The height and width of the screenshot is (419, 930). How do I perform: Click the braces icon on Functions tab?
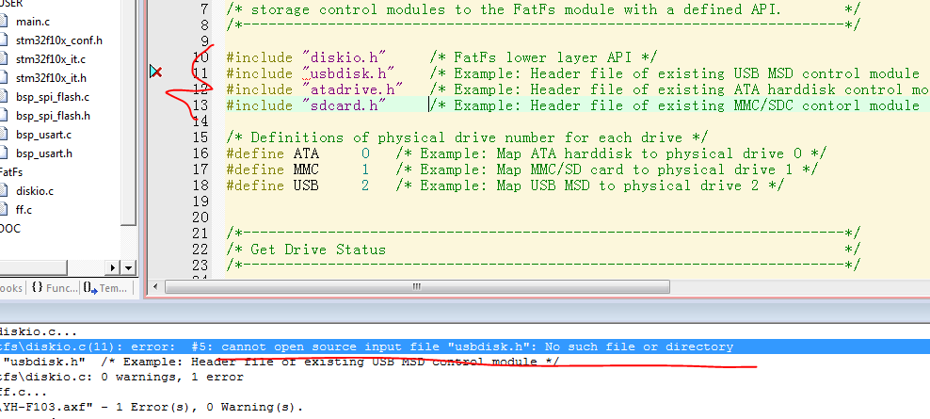38,288
